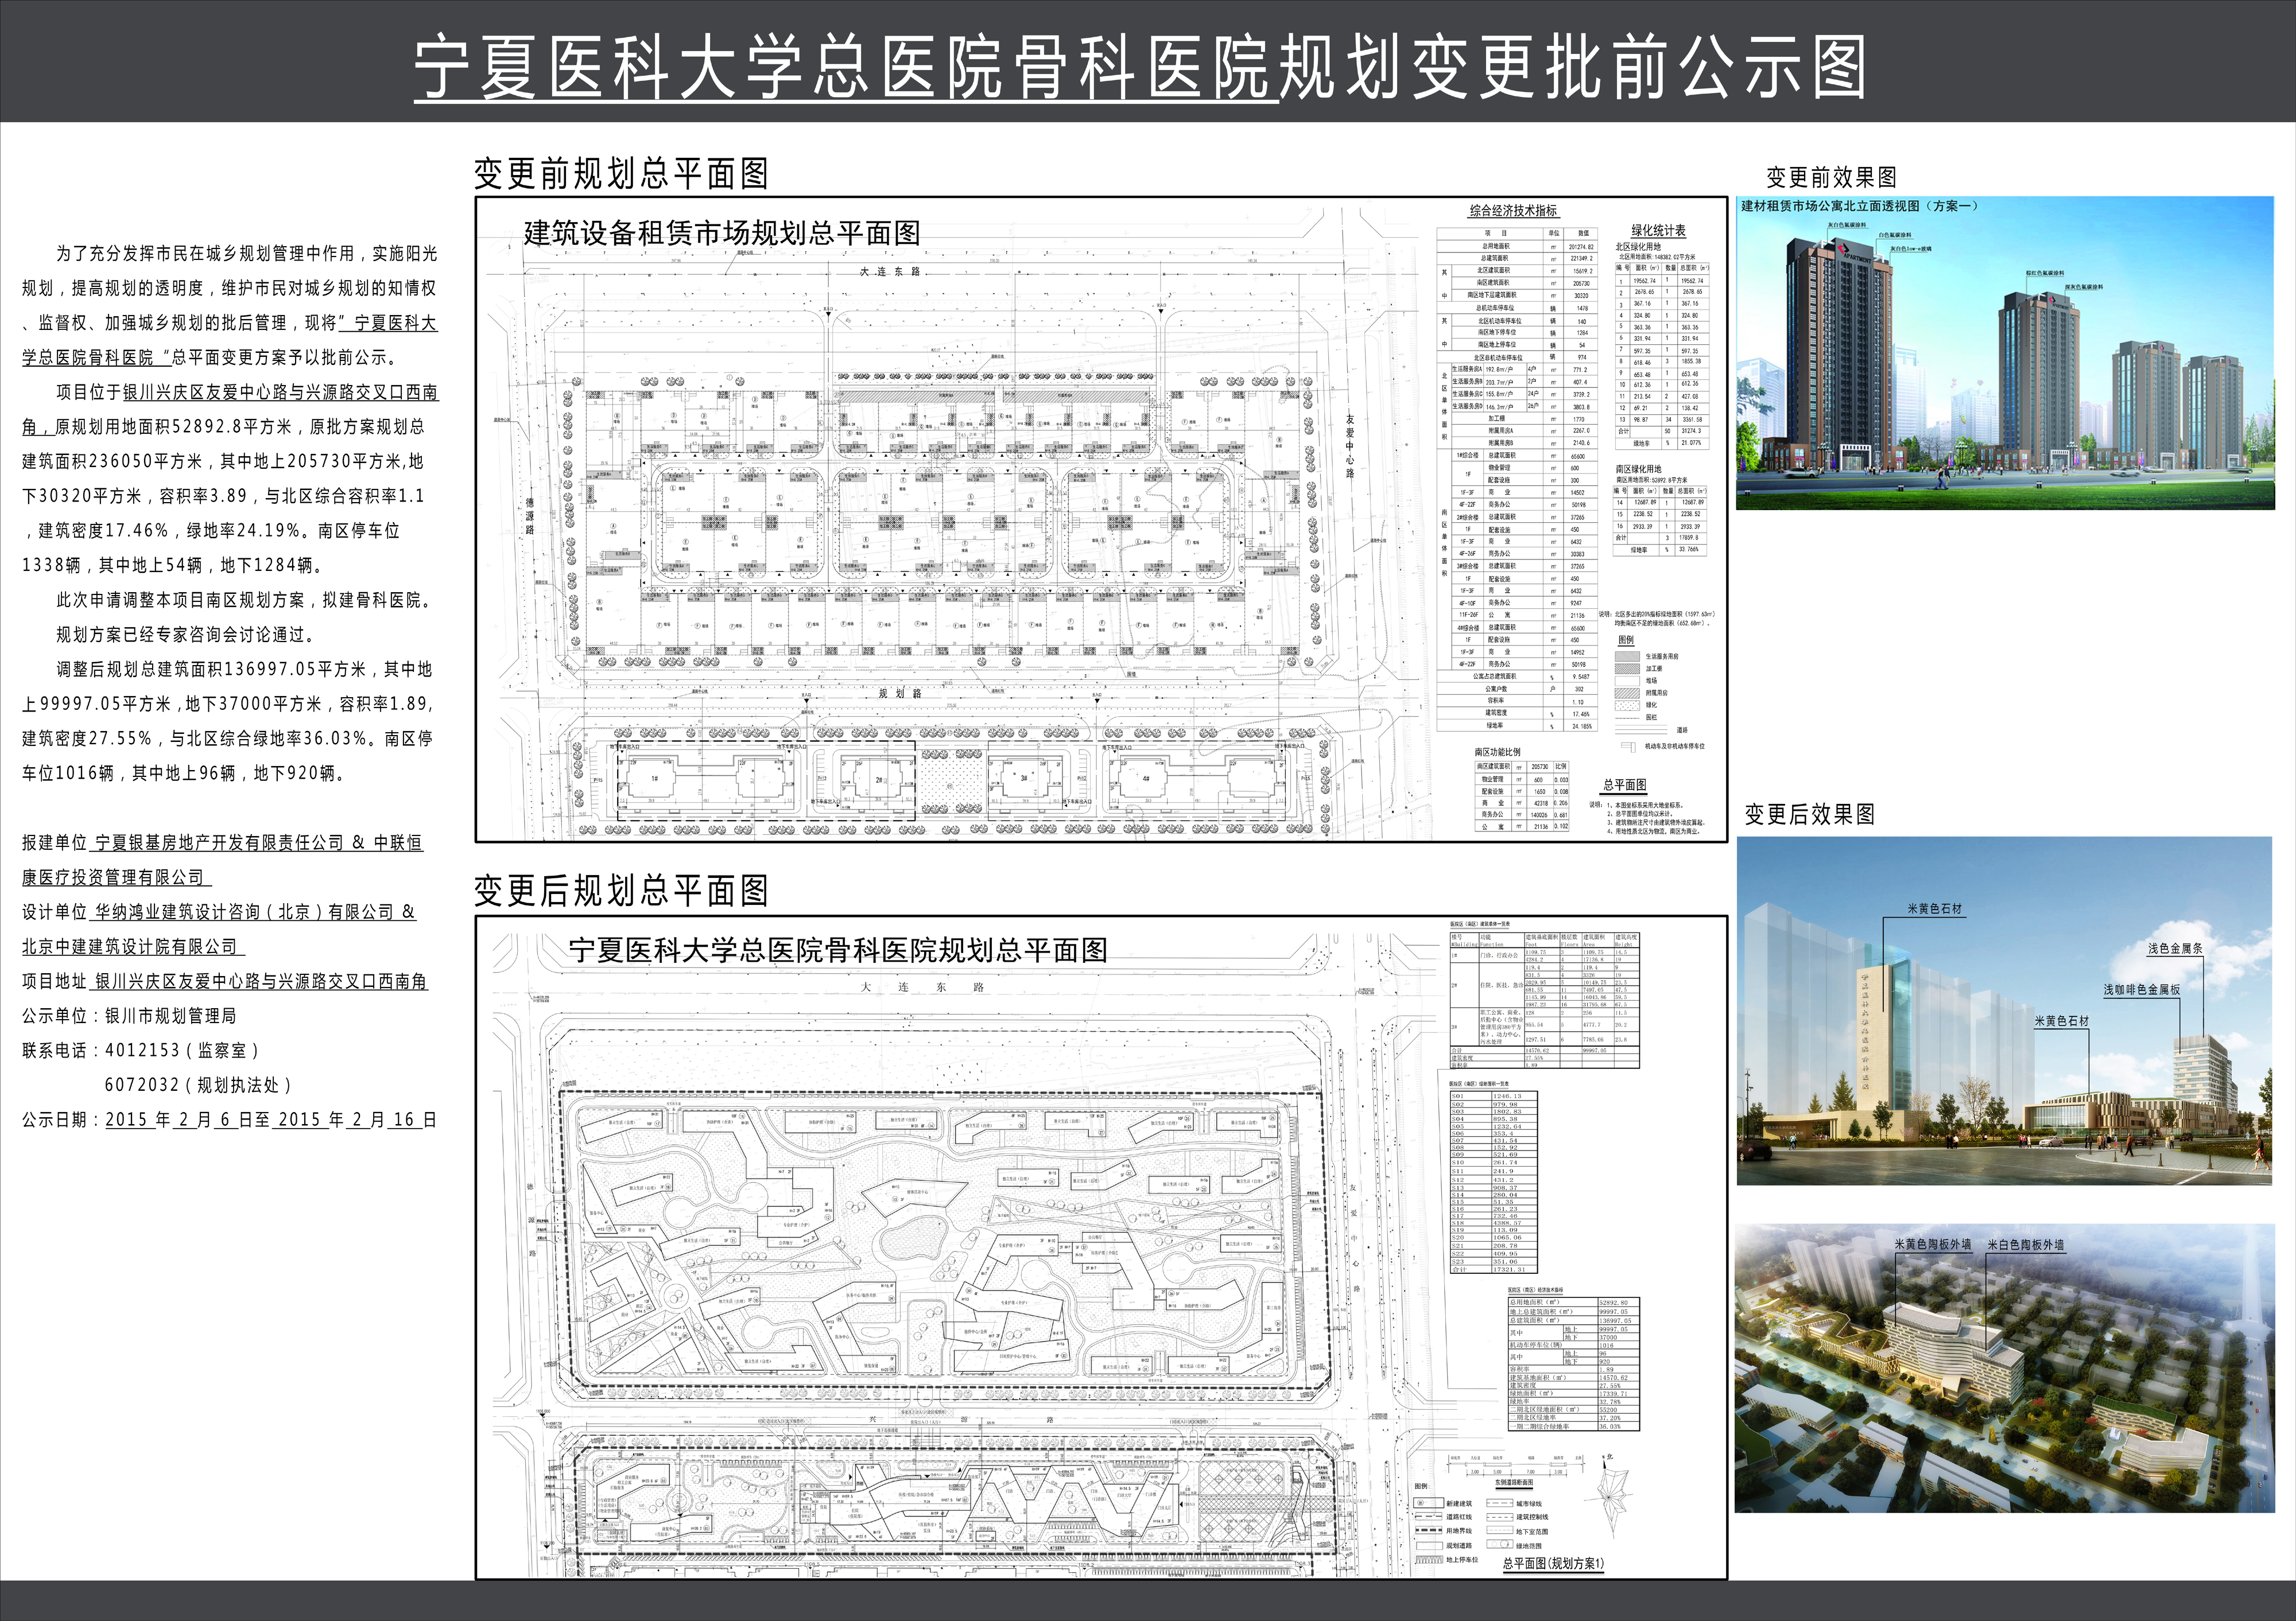Click the 公示日期 2015年2月6日至2月16日 line
The width and height of the screenshot is (2296, 1621).
click(x=230, y=1119)
